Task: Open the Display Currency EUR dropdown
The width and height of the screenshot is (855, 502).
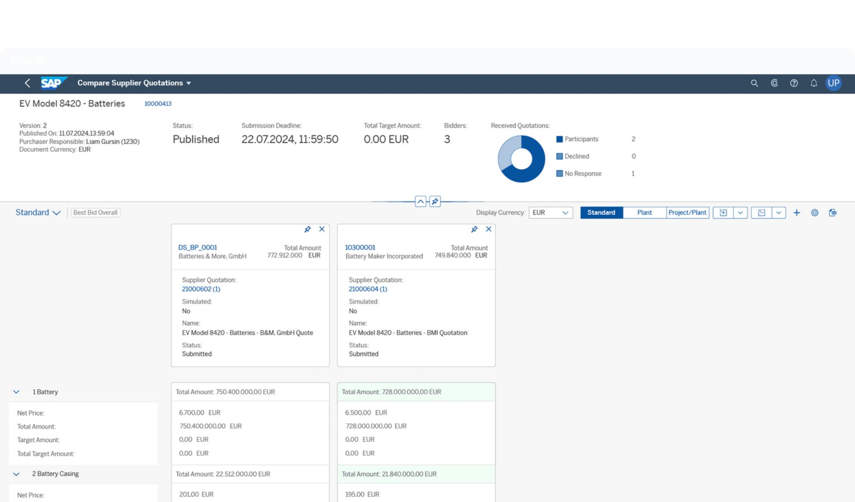Action: [x=550, y=213]
